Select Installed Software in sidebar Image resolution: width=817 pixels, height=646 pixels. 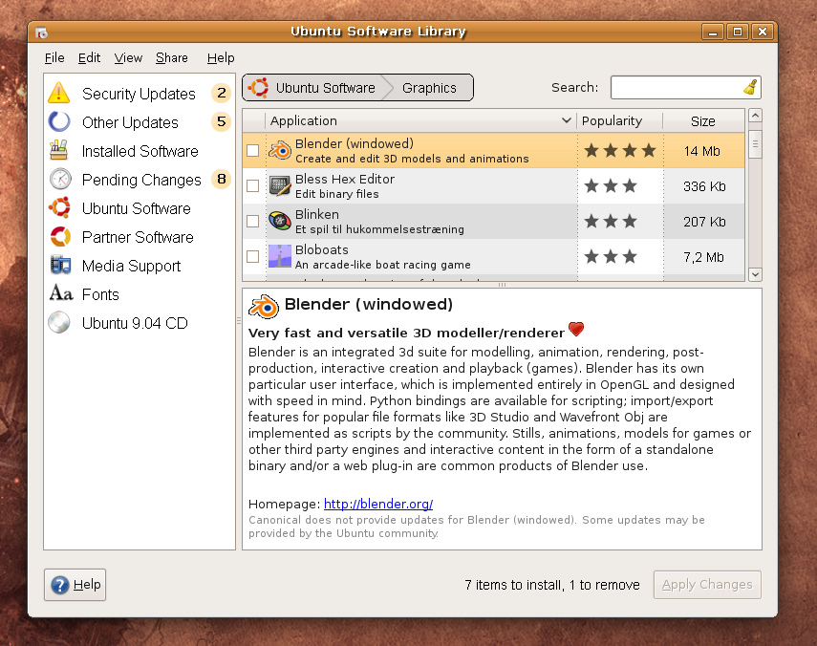point(140,151)
